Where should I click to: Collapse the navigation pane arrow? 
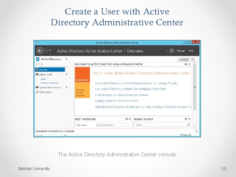[x=66, y=59]
